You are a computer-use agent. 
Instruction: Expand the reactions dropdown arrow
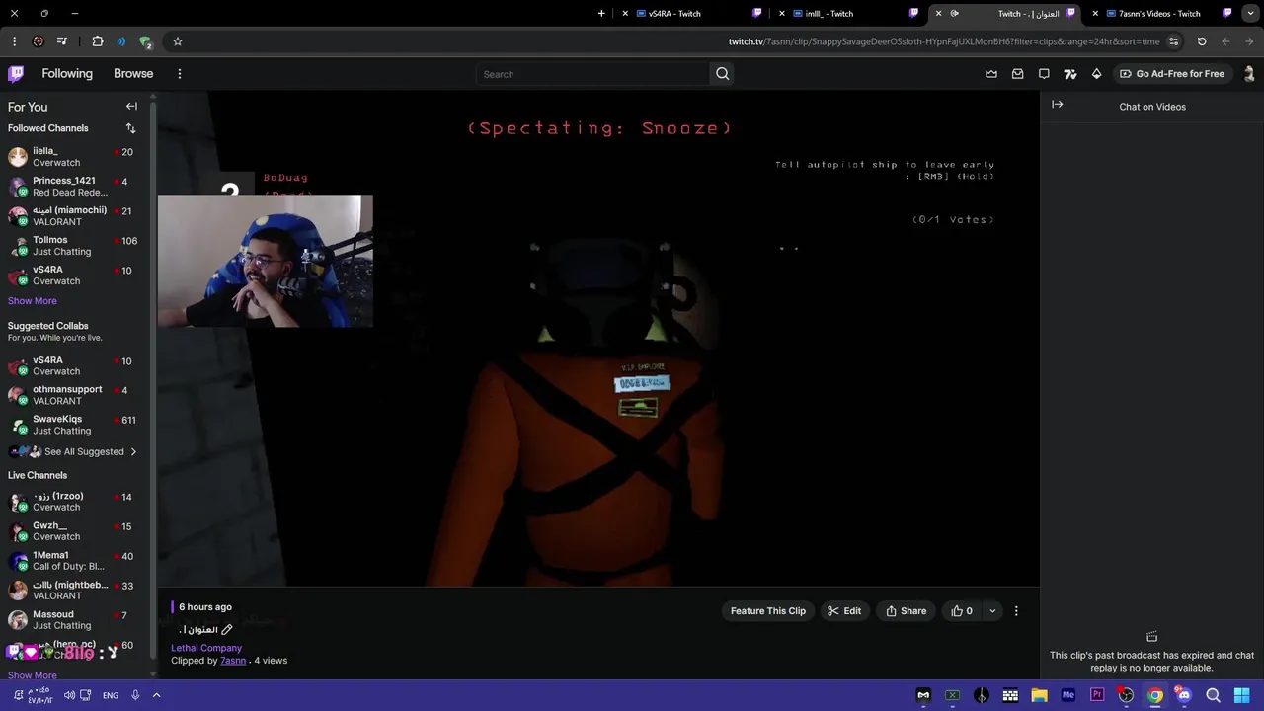click(992, 611)
